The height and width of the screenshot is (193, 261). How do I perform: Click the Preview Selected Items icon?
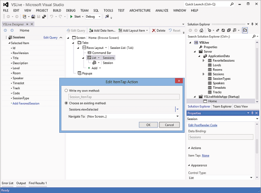[245, 30]
